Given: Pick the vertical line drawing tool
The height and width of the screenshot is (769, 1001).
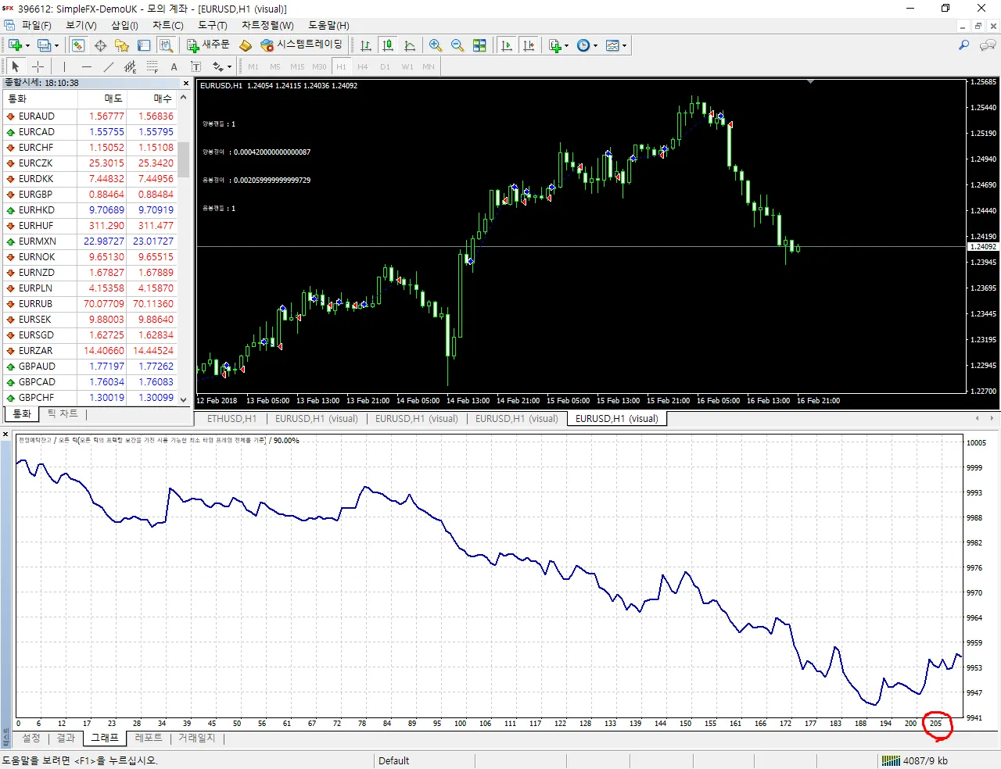Looking at the screenshot, I should tap(64, 66).
